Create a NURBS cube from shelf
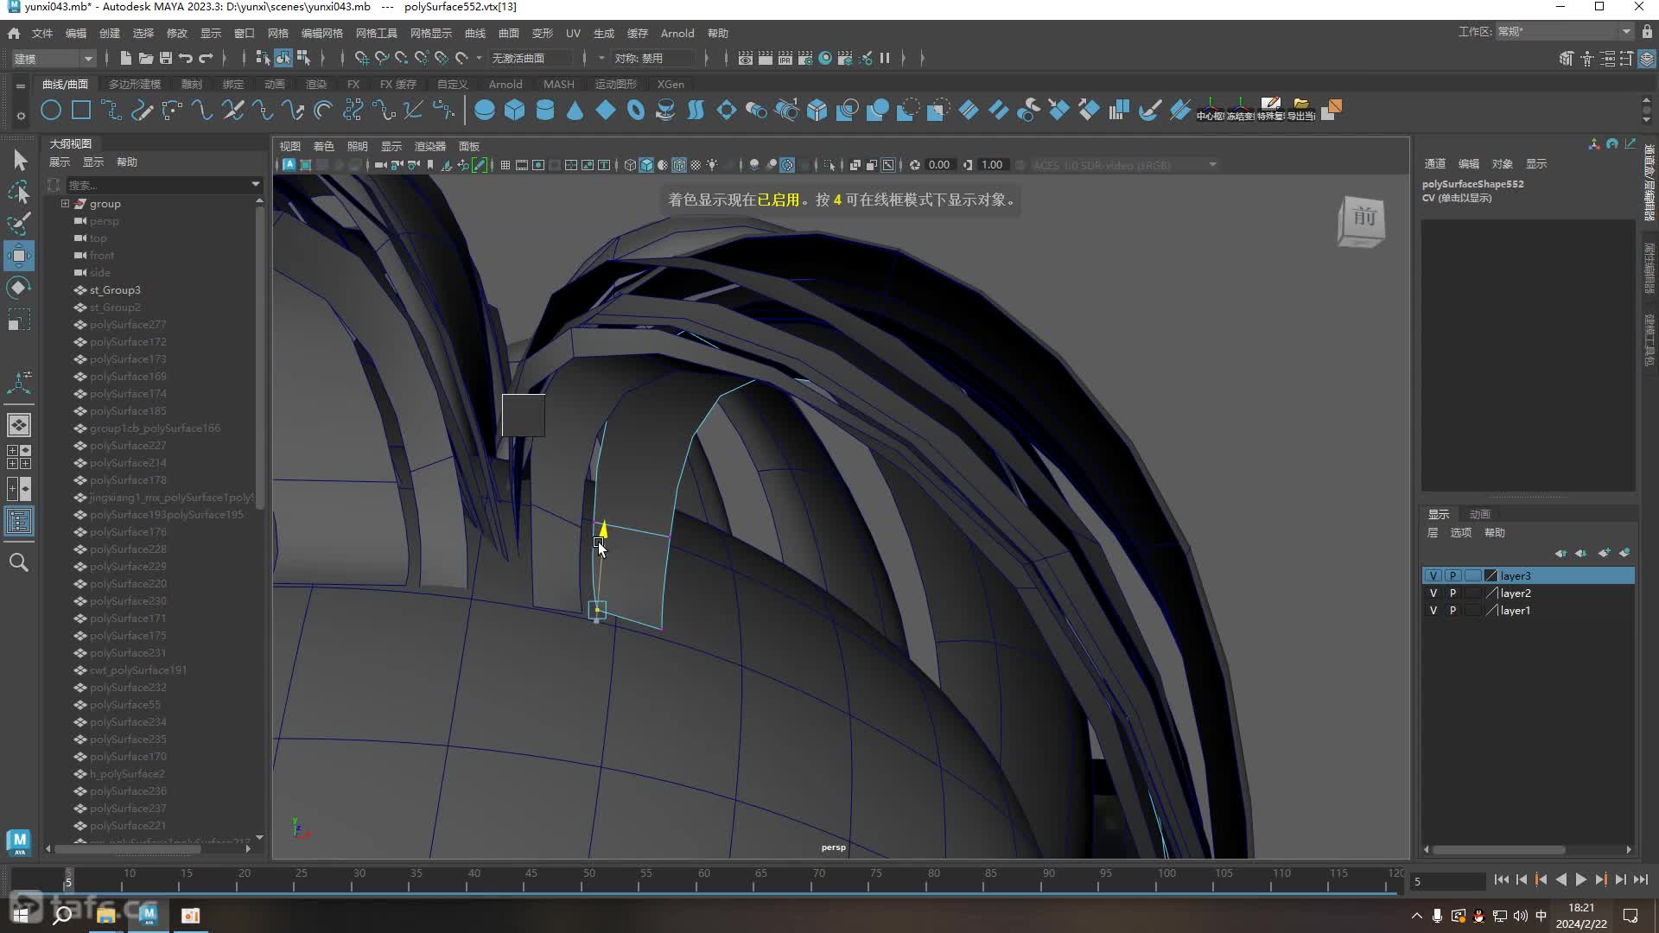 (515, 110)
